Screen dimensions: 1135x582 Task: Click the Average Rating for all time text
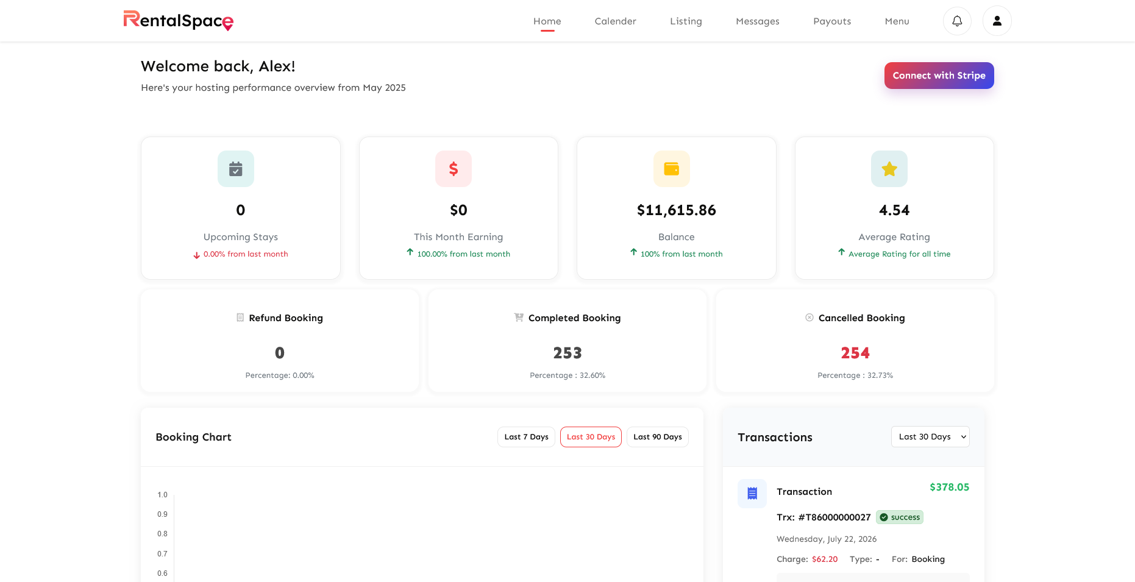tap(900, 254)
